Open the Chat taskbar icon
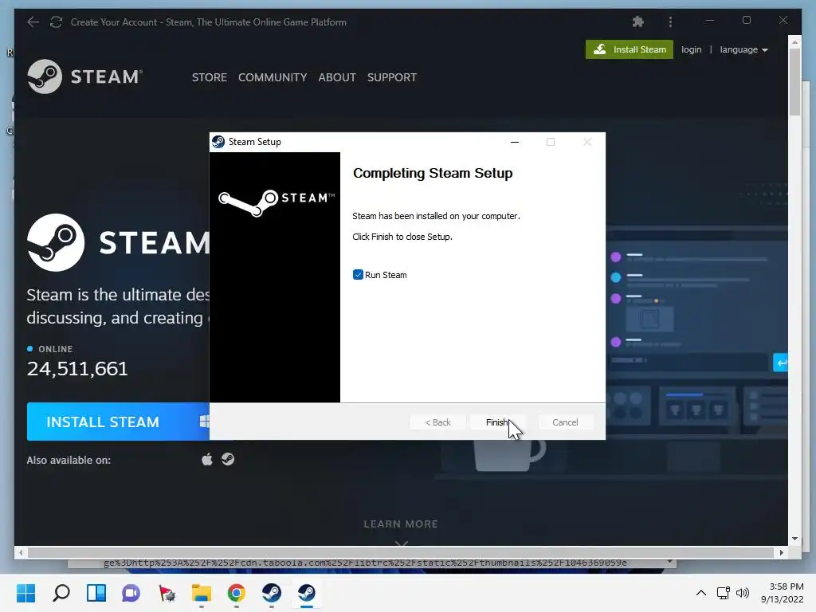 [131, 593]
